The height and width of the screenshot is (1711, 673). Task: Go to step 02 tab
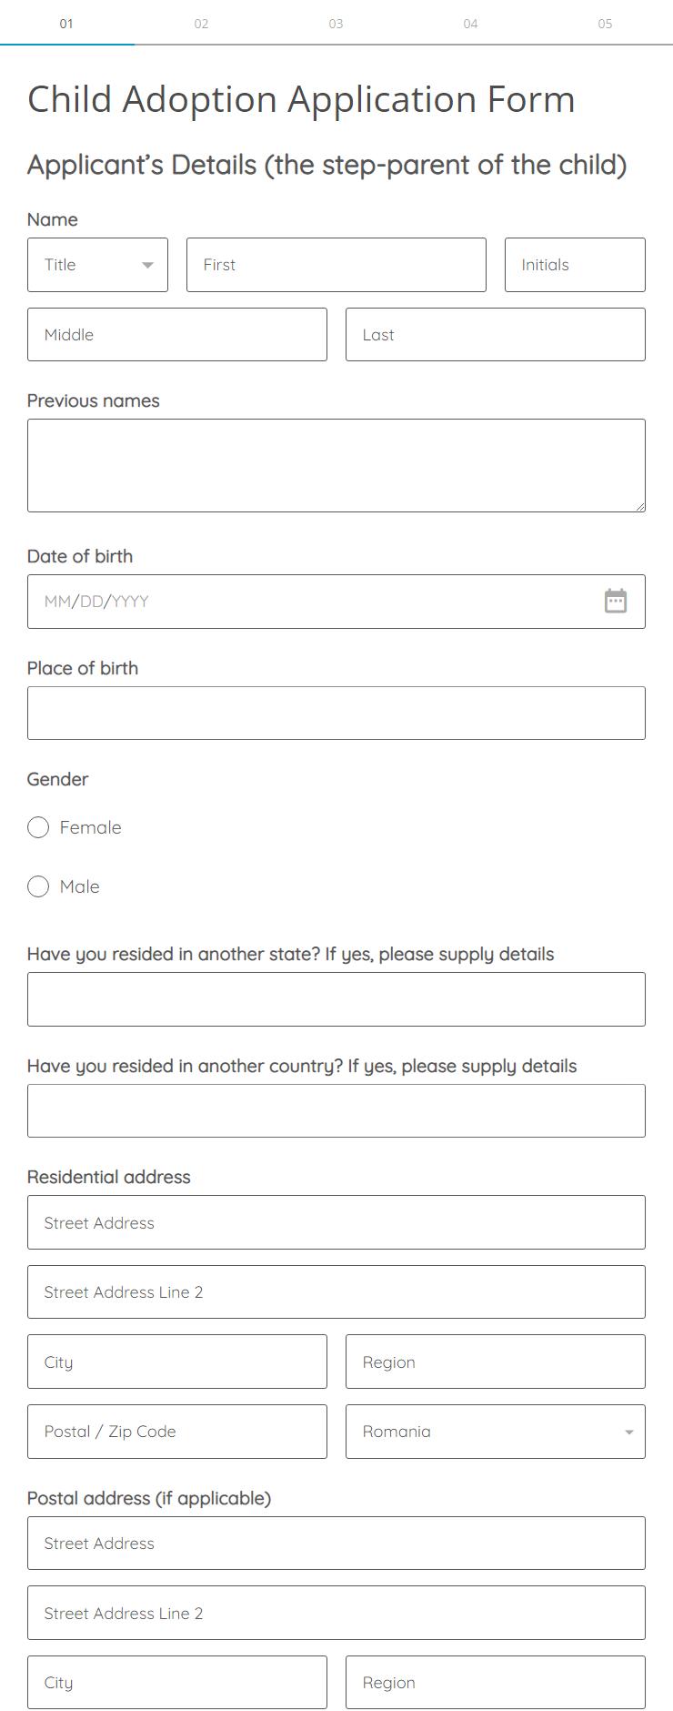coord(201,24)
